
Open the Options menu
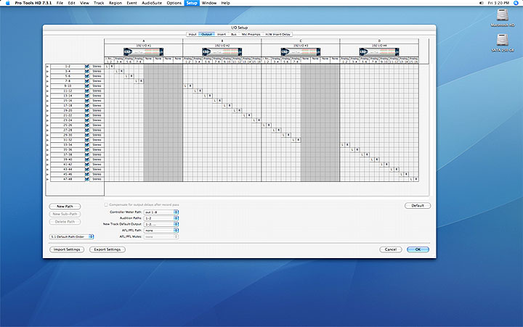(x=174, y=3)
